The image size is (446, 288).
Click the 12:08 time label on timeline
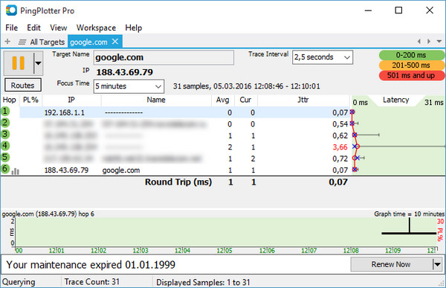coord(351,251)
